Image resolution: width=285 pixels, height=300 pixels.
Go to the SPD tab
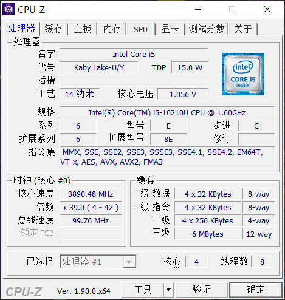point(141,29)
